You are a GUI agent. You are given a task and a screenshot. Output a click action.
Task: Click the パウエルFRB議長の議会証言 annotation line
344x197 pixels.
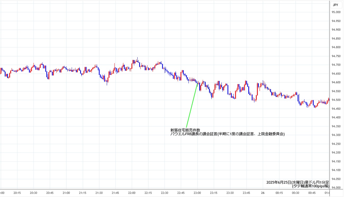click(x=228, y=134)
